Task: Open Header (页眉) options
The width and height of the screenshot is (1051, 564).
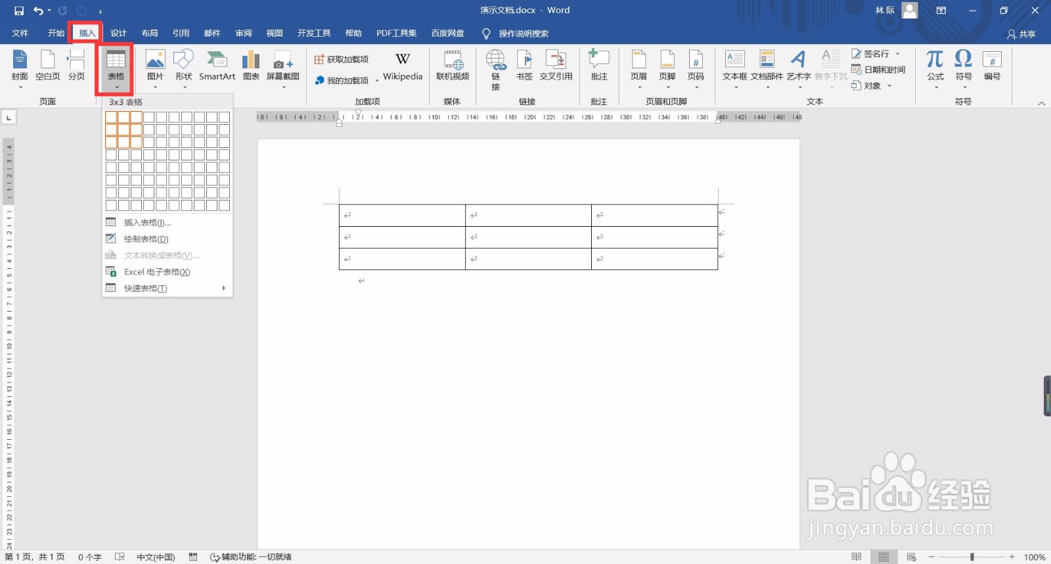Action: coord(638,68)
